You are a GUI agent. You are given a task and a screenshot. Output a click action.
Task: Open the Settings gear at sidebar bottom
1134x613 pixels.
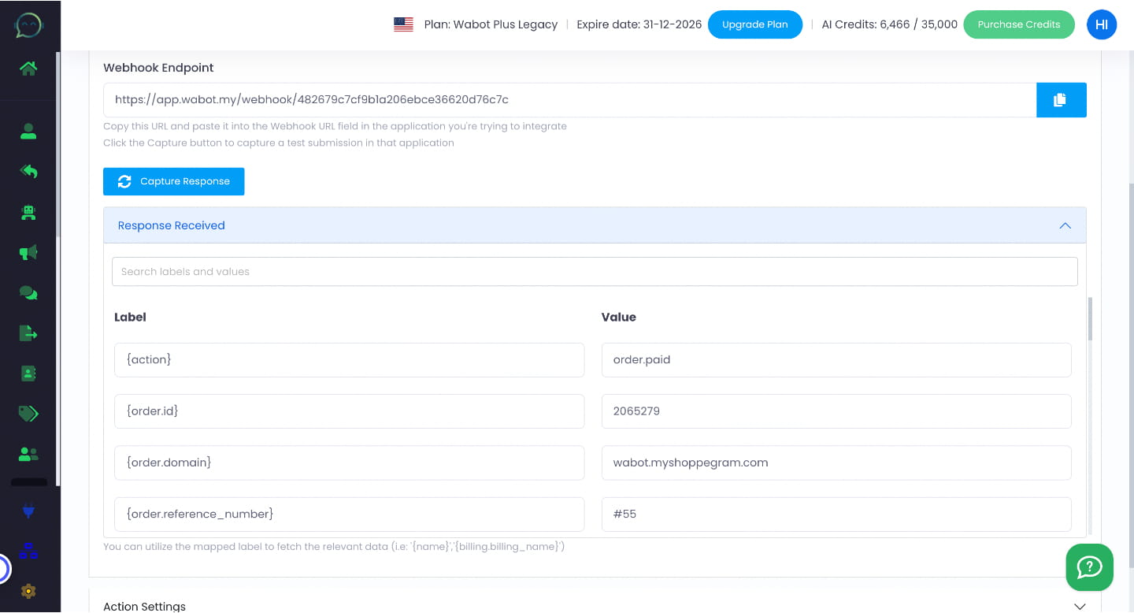coord(28,591)
